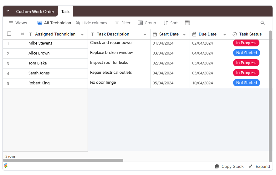Open Start Date column dropdown arrow
This screenshot has width=276, height=175.
pos(184,35)
